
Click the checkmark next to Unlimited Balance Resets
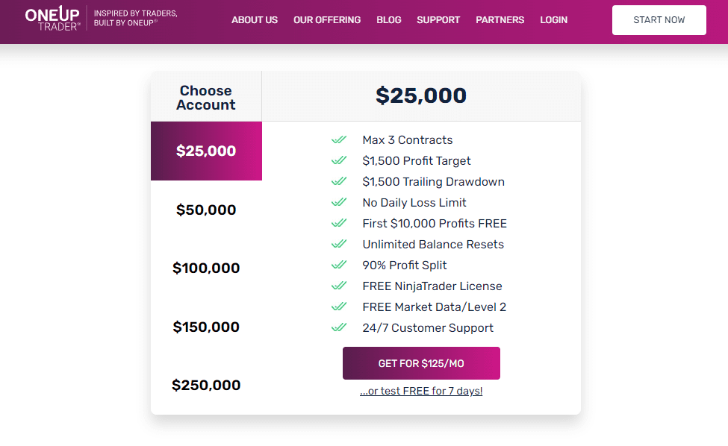coord(339,244)
